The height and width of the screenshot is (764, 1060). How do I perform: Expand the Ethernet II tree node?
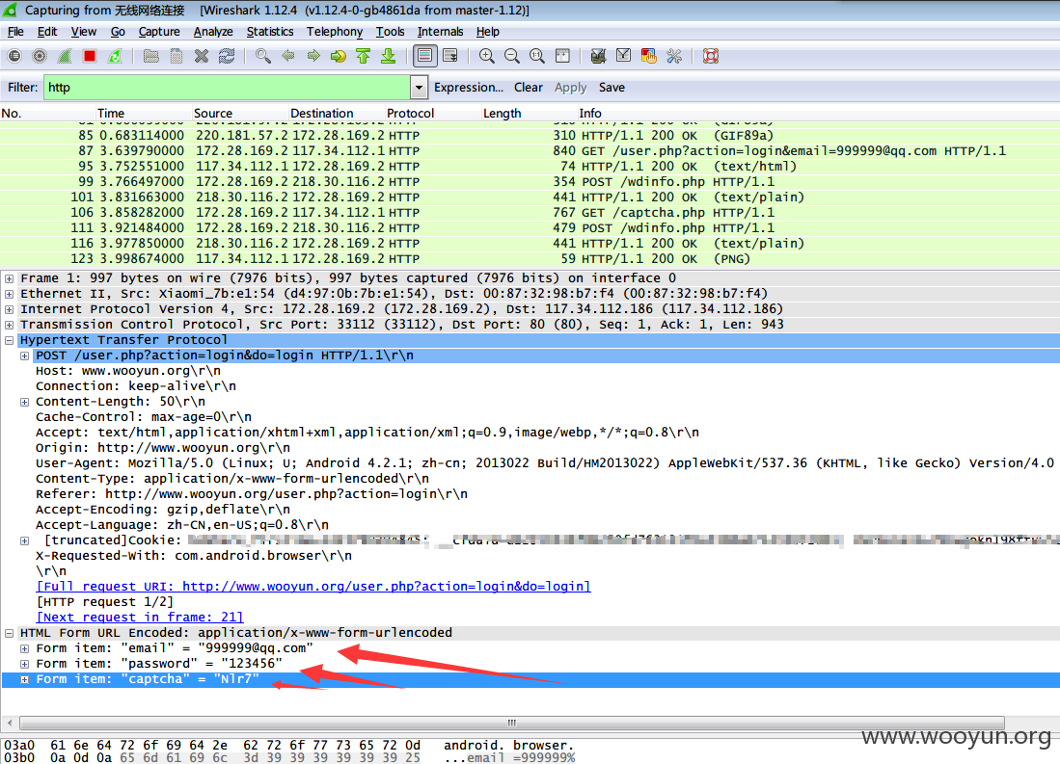coord(9,294)
